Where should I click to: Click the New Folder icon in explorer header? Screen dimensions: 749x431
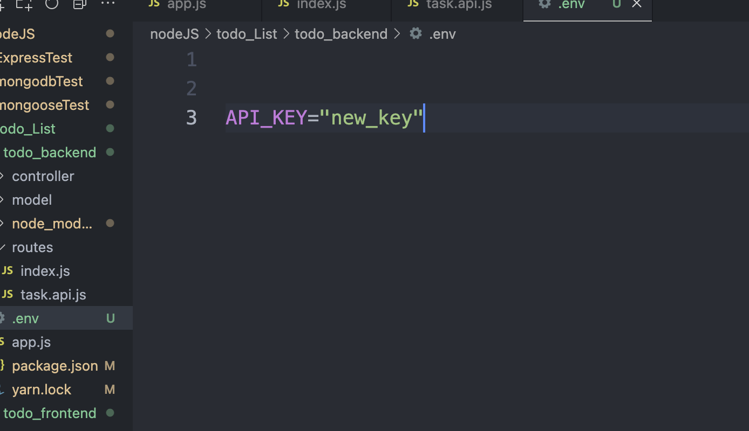[x=23, y=4]
